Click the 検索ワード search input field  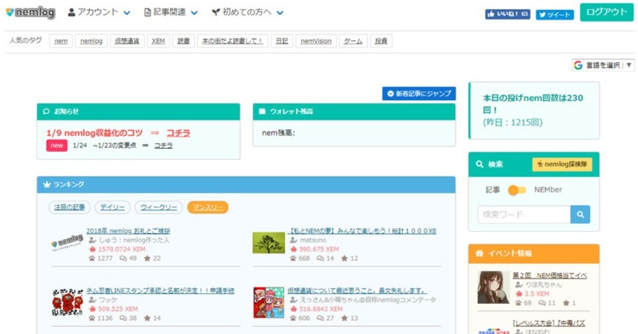(x=524, y=214)
